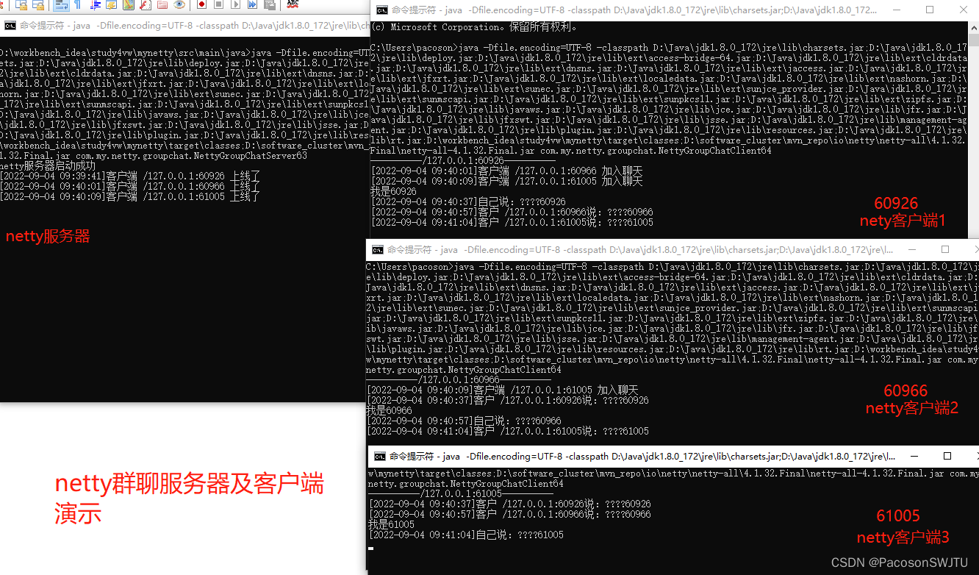Open a file with the pink folder icon
Screen dimensions: 979x575
coord(162,7)
